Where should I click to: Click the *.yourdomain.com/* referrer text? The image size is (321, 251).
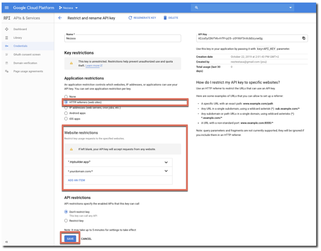point(80,171)
